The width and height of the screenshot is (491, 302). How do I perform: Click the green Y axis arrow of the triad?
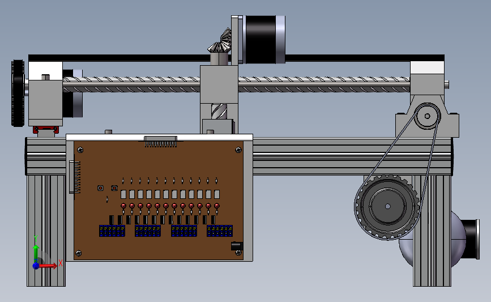click(36, 253)
